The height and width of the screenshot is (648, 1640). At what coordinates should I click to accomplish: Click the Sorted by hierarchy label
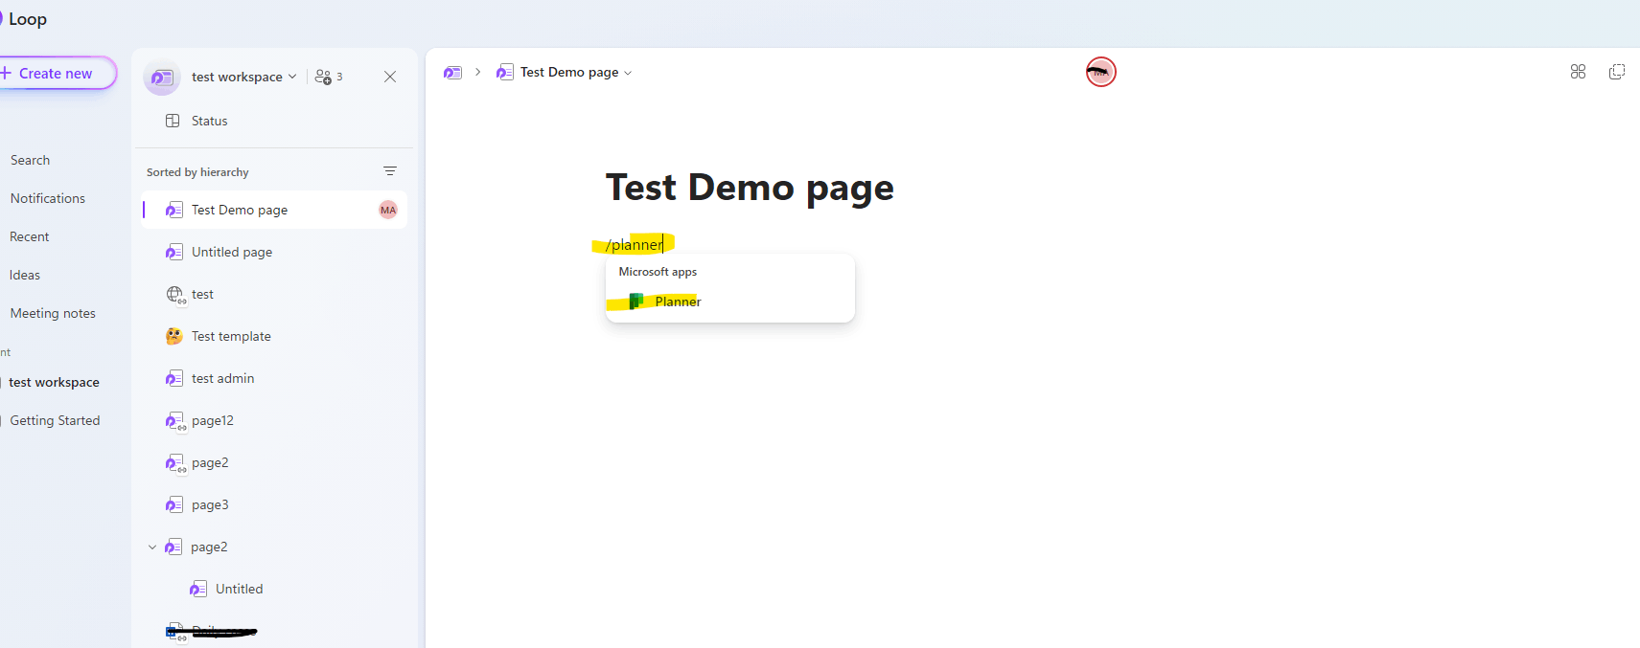click(197, 172)
